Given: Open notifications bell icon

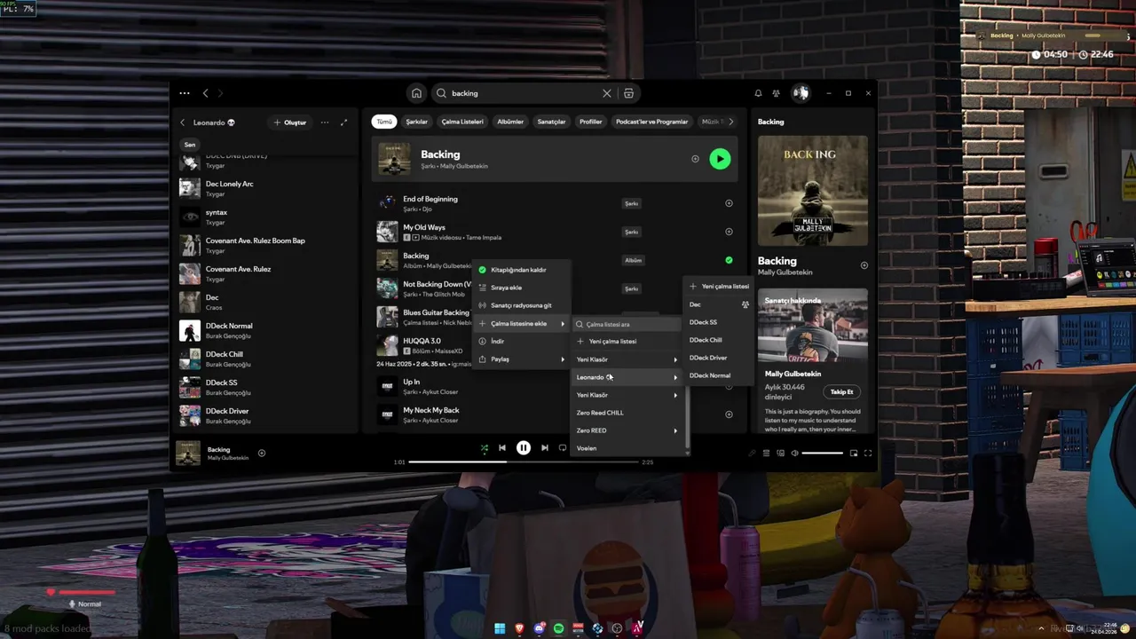Looking at the screenshot, I should pos(758,93).
